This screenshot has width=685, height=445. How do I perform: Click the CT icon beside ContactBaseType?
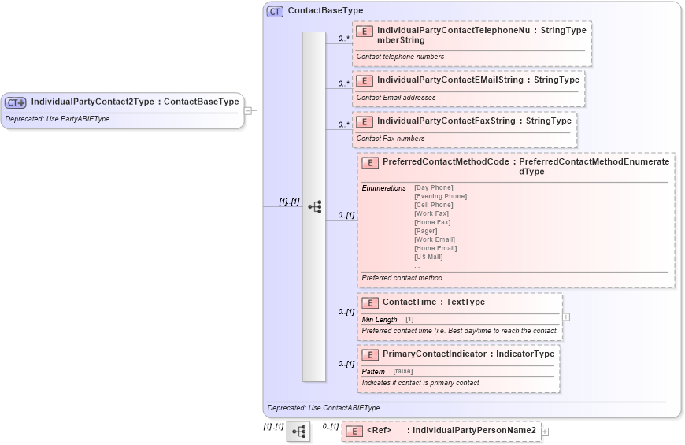coord(275,11)
